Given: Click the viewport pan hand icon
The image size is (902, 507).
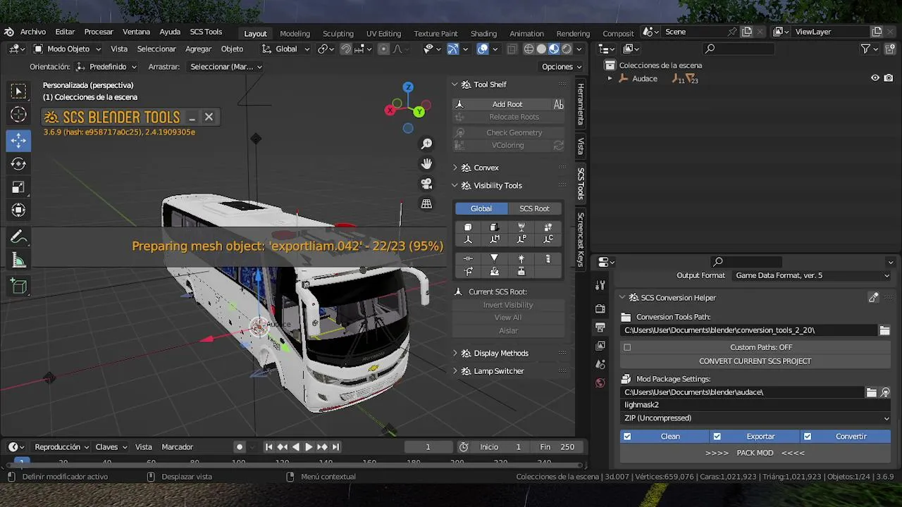Looking at the screenshot, I should pos(426,163).
